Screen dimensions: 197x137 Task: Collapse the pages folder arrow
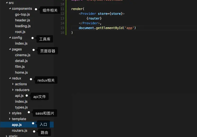point(10,49)
